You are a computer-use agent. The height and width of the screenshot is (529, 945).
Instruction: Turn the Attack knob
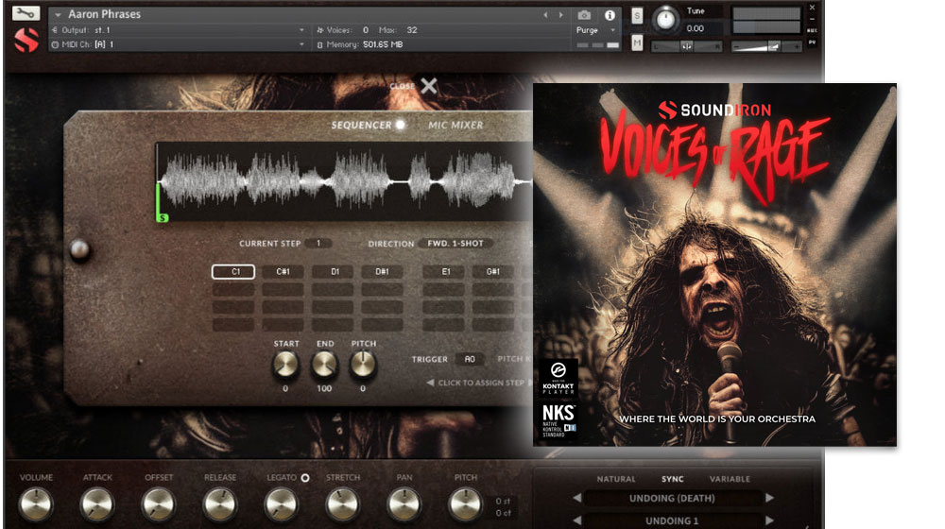[x=97, y=503]
